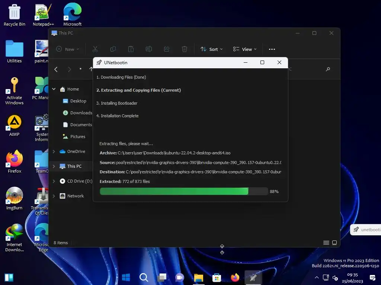This screenshot has width=381, height=285.
Task: Select the UNetbootin taskbar icon
Action: tap(253, 277)
